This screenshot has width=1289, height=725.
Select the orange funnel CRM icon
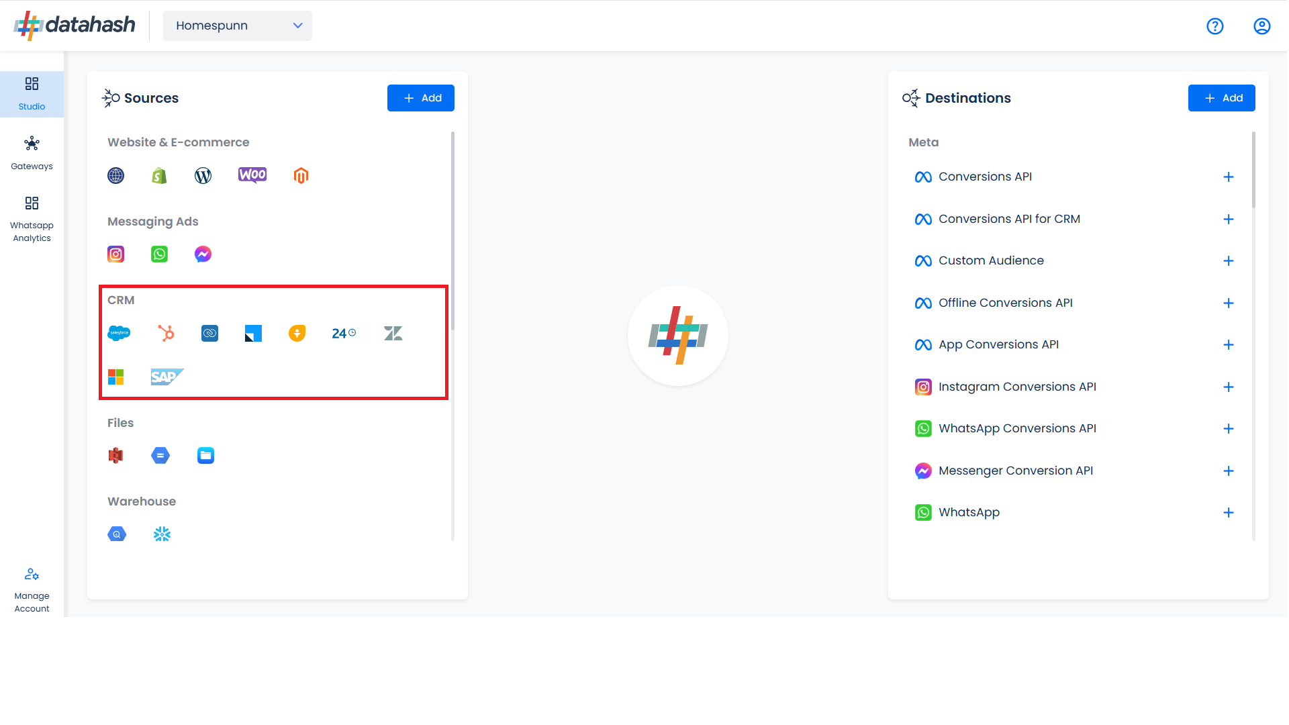coord(297,334)
